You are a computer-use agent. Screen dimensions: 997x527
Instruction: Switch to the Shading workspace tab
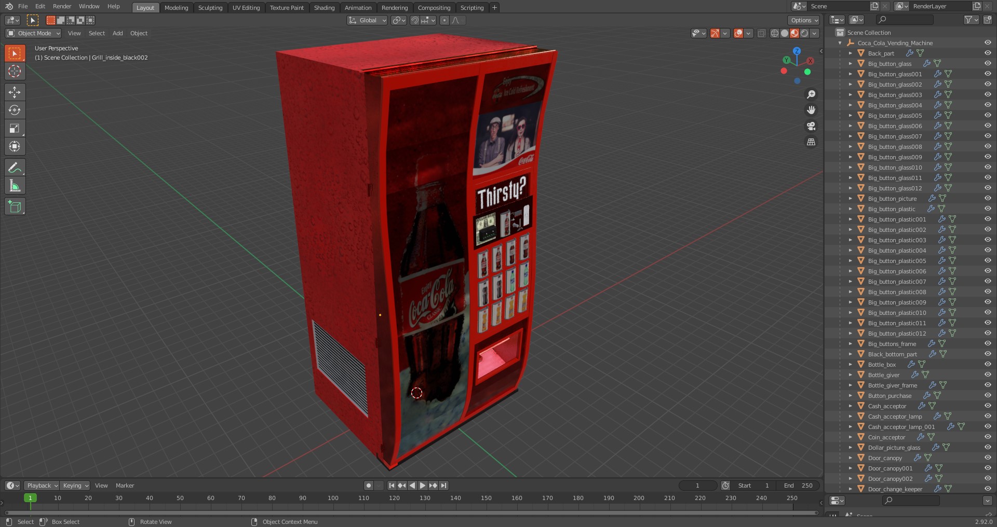(324, 8)
